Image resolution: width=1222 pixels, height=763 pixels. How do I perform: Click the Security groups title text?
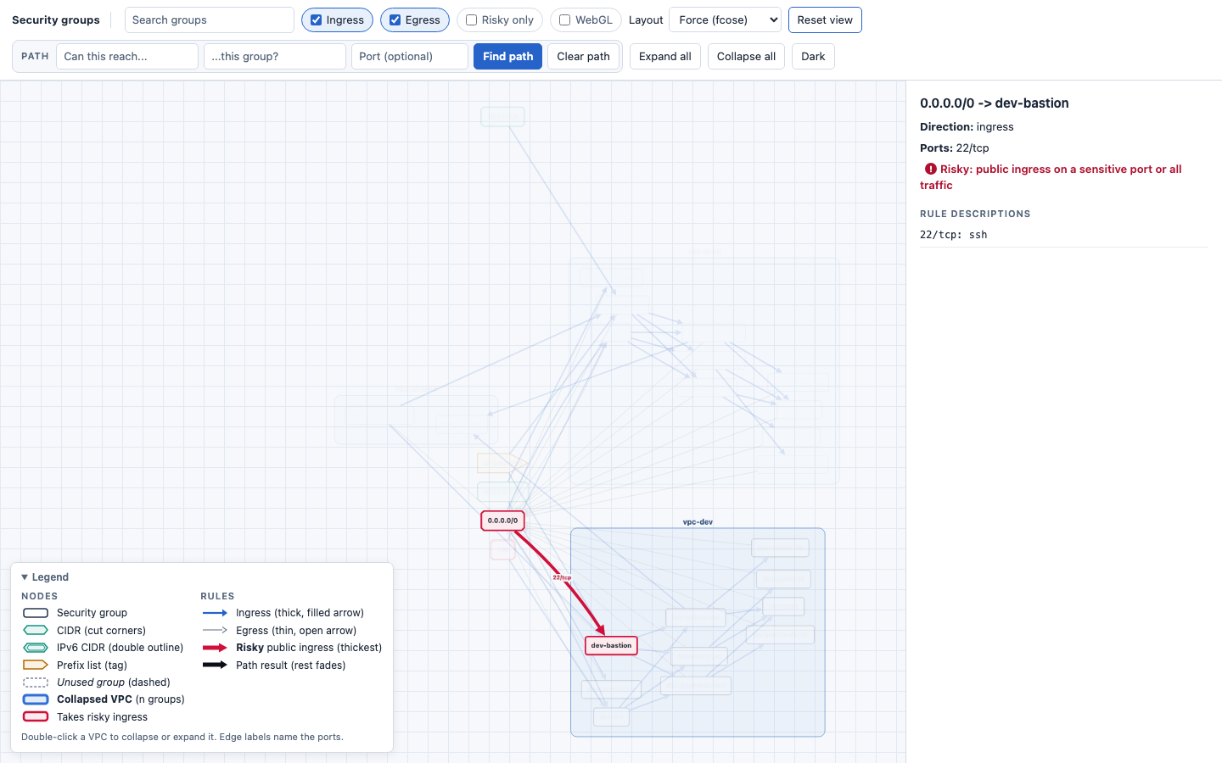[x=56, y=20]
